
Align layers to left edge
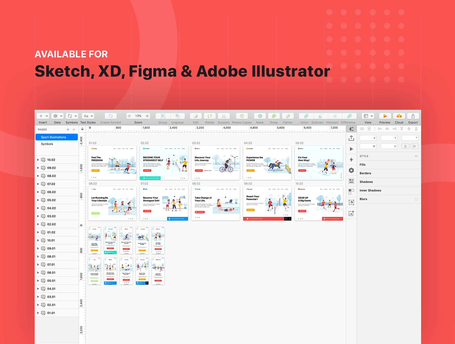point(380,129)
